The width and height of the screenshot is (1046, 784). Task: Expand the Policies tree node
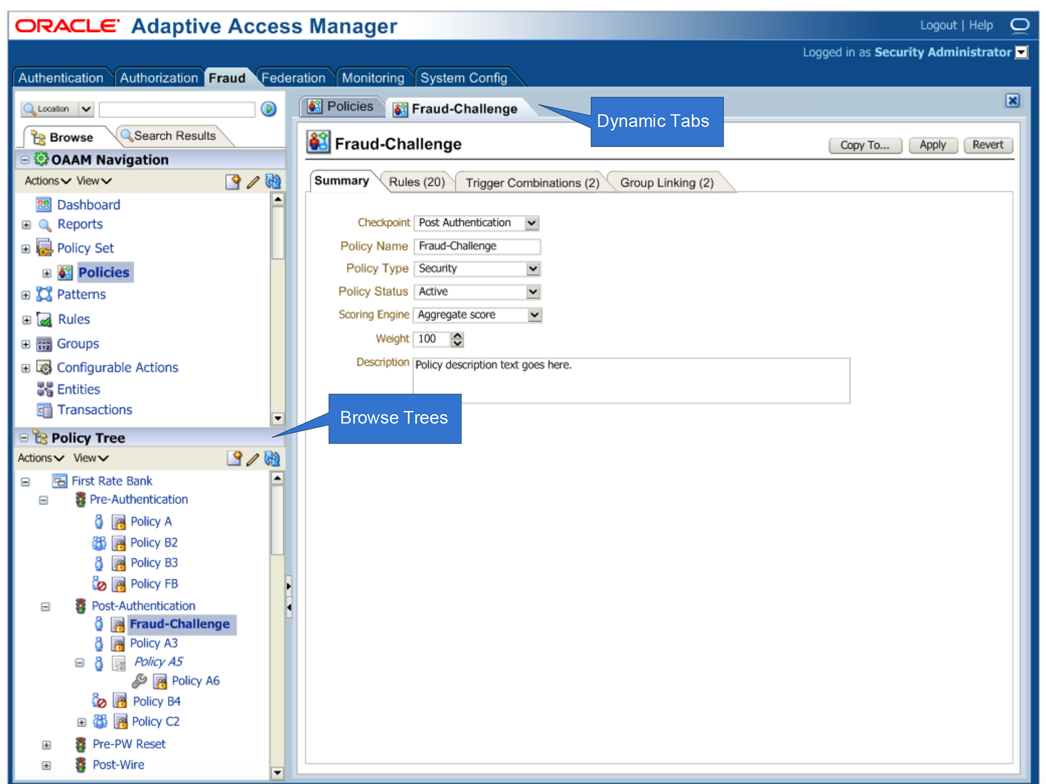pyautogui.click(x=47, y=273)
